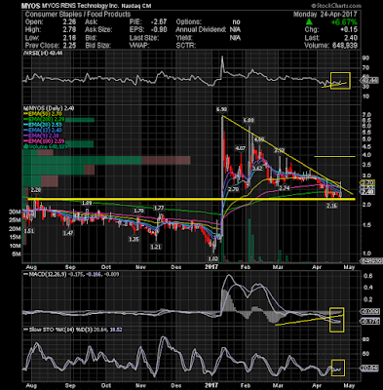The width and height of the screenshot is (383, 390).
Task: Click the 6.98 peak price label
Action: [222, 110]
